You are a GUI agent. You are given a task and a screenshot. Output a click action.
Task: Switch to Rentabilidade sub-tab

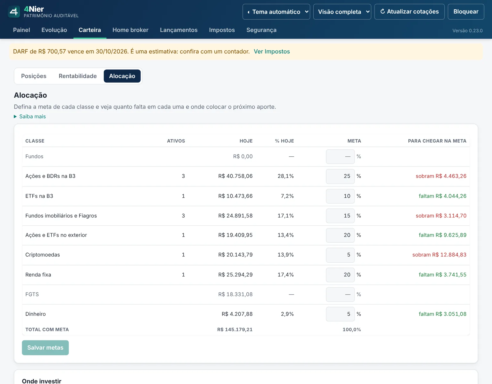coord(78,76)
